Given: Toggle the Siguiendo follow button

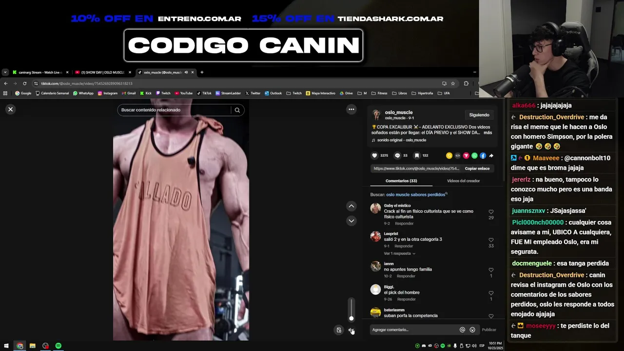Looking at the screenshot, I should [479, 115].
